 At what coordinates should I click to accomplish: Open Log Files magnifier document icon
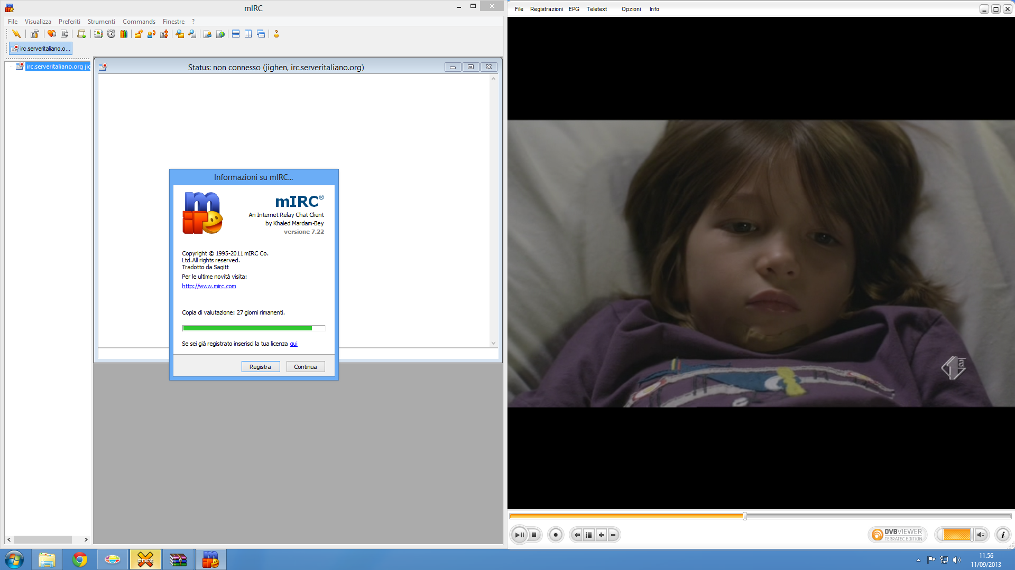click(x=192, y=34)
